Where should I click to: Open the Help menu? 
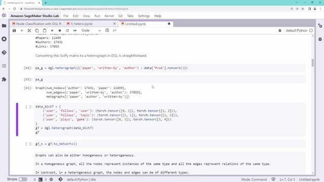(157, 16)
